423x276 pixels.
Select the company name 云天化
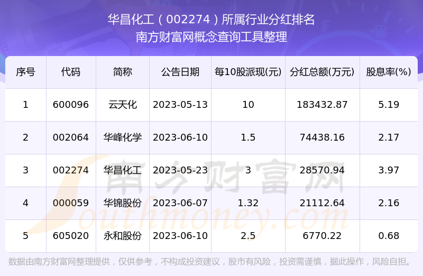123,105
